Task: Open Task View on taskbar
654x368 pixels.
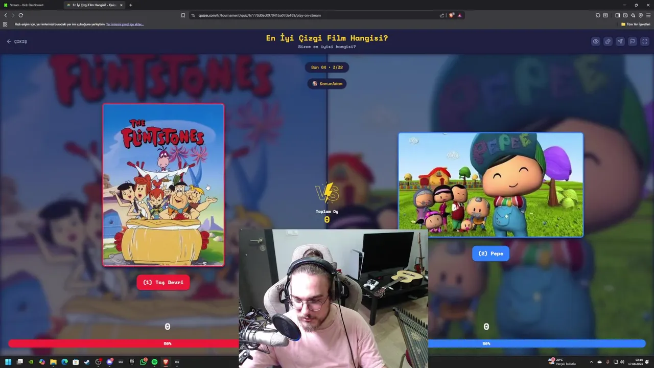Action: 20,362
